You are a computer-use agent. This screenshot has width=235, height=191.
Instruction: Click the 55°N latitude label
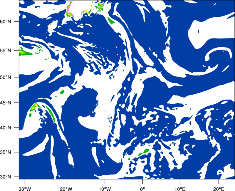6,51
